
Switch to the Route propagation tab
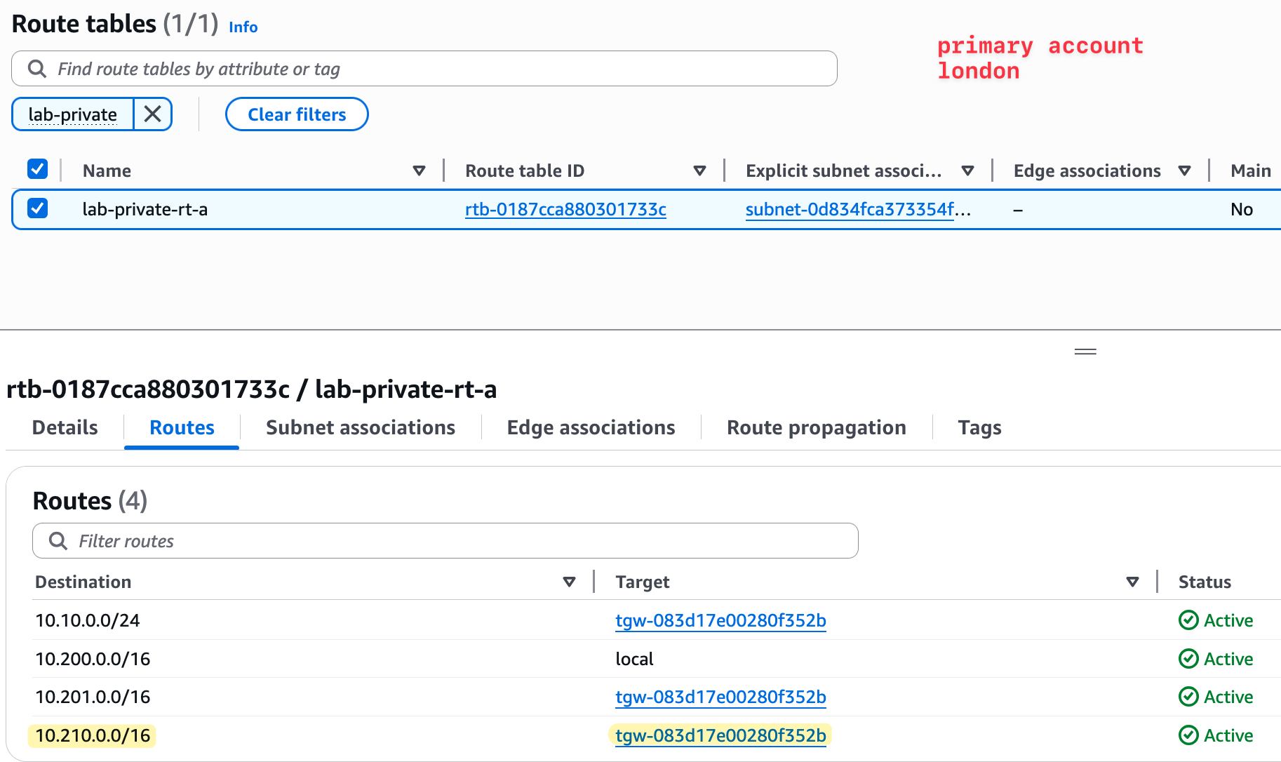point(817,427)
